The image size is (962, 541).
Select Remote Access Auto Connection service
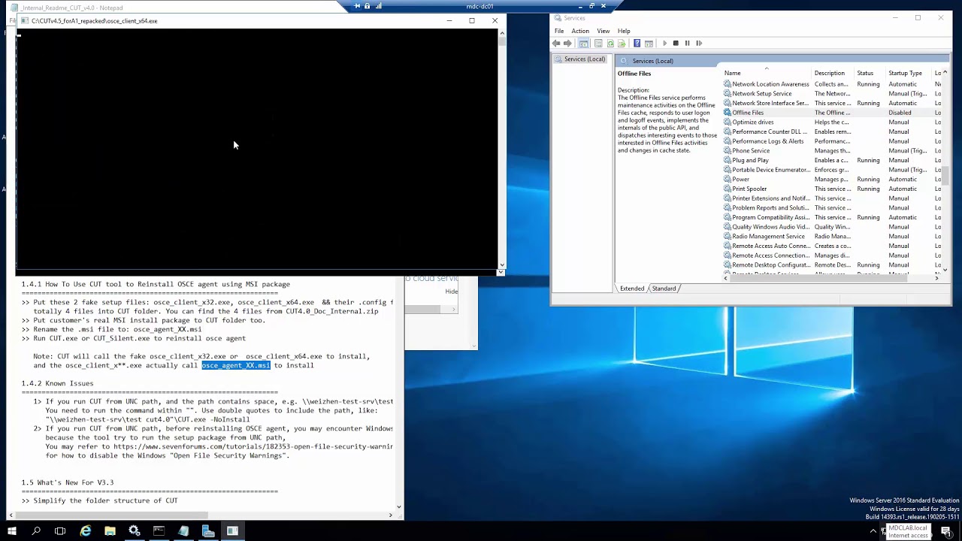click(x=832, y=246)
